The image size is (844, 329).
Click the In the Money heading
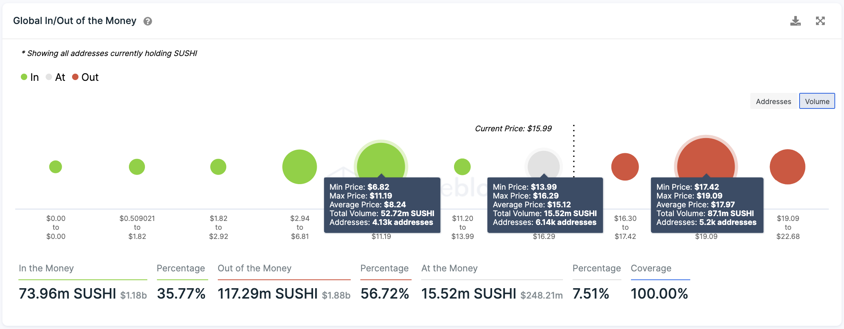coord(46,268)
